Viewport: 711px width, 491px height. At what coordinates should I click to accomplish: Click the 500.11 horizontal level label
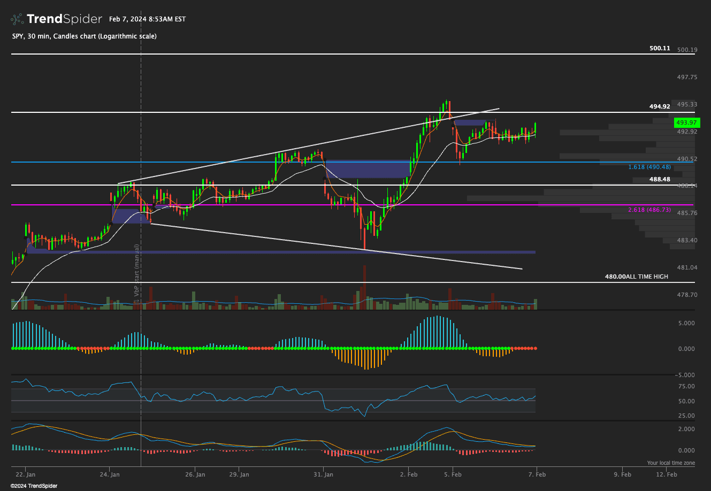(x=659, y=48)
